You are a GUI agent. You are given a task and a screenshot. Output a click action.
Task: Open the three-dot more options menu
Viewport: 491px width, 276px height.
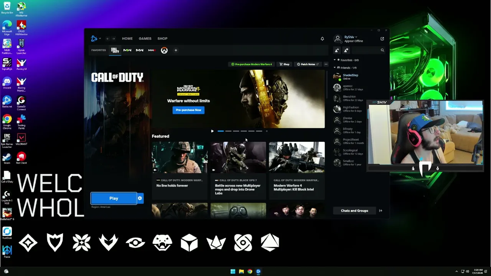point(326,64)
